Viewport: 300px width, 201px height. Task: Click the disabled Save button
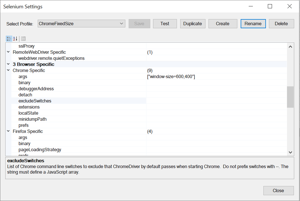tap(139, 24)
